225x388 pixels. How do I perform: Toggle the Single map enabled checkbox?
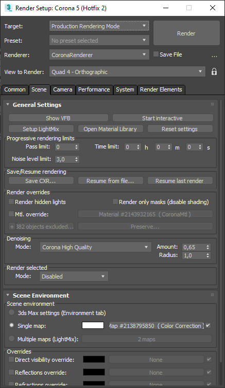point(208,325)
